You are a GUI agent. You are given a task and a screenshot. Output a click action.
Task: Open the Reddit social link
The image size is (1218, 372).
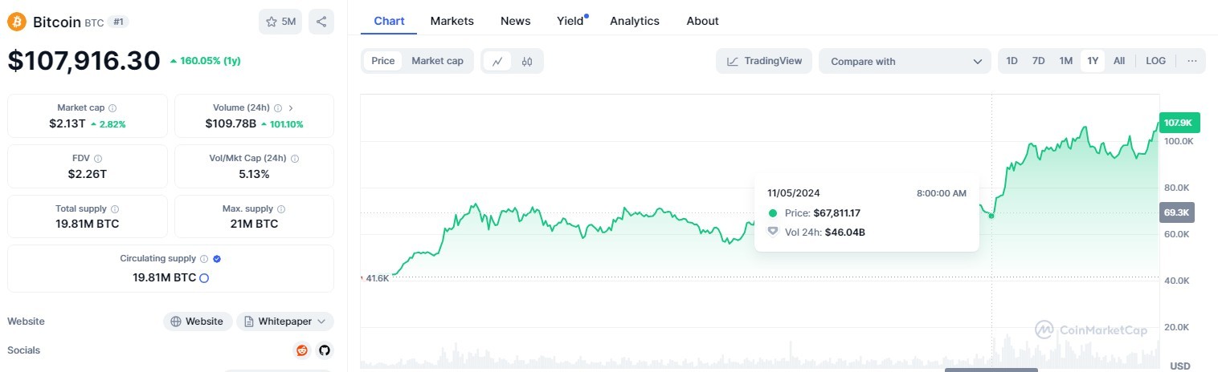click(302, 350)
